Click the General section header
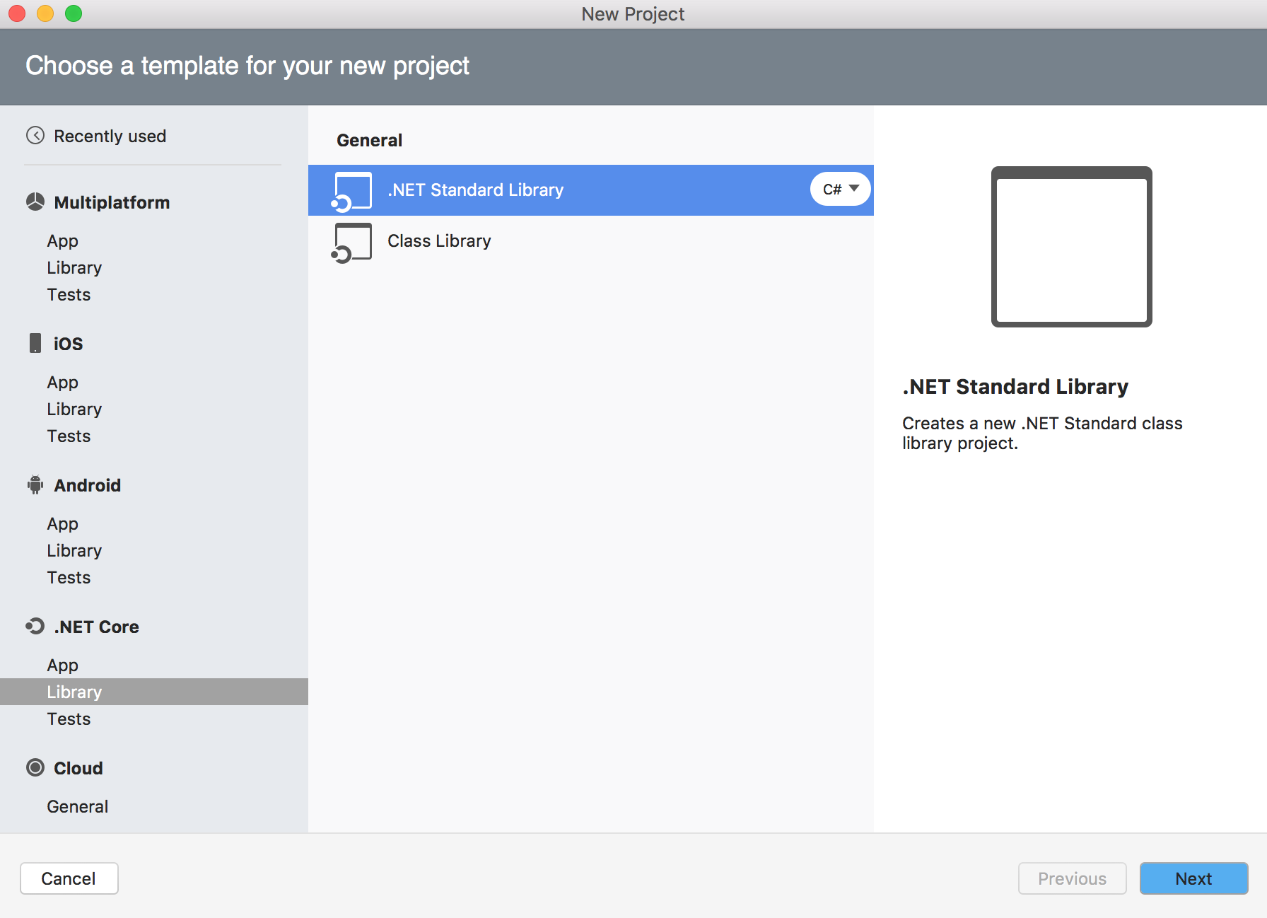The image size is (1267, 918). click(x=370, y=140)
